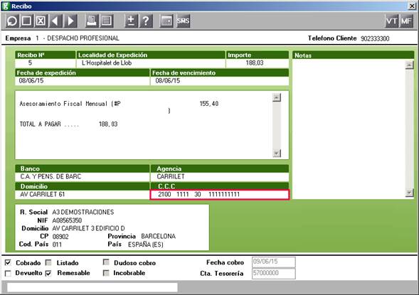This screenshot has width=419, height=295.
Task: Click the Provincia value BARCELONA
Action: point(158,236)
